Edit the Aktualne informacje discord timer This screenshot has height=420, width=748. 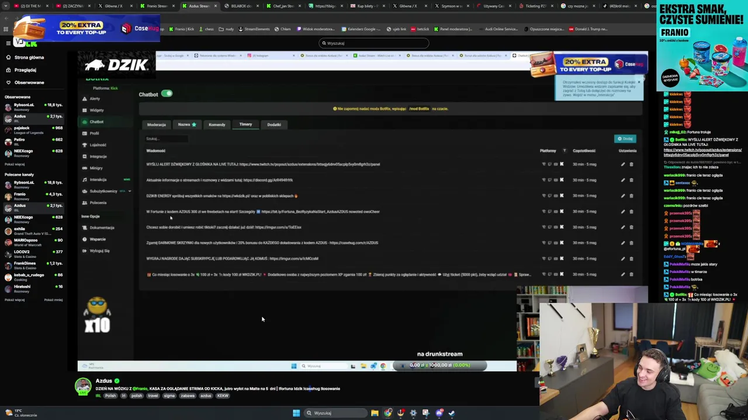[x=623, y=180]
